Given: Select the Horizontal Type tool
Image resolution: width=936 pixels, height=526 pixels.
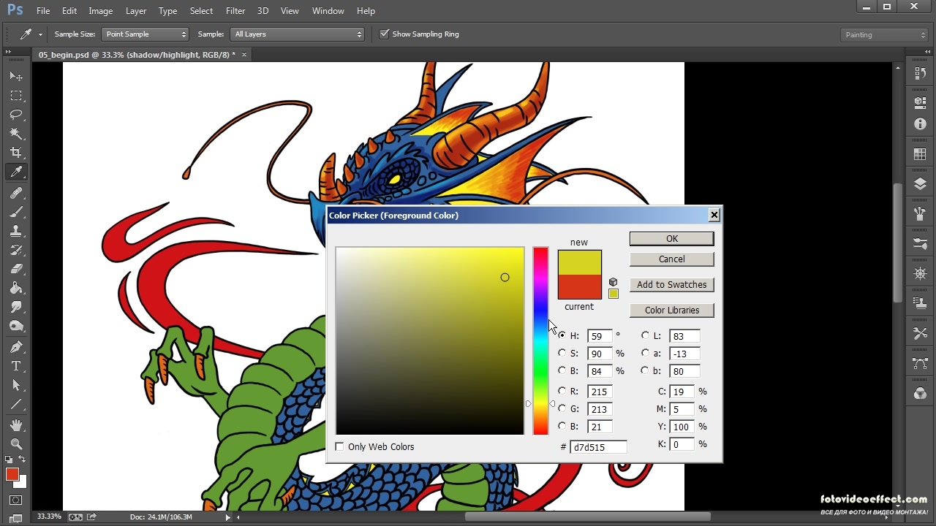Looking at the screenshot, I should [x=16, y=366].
